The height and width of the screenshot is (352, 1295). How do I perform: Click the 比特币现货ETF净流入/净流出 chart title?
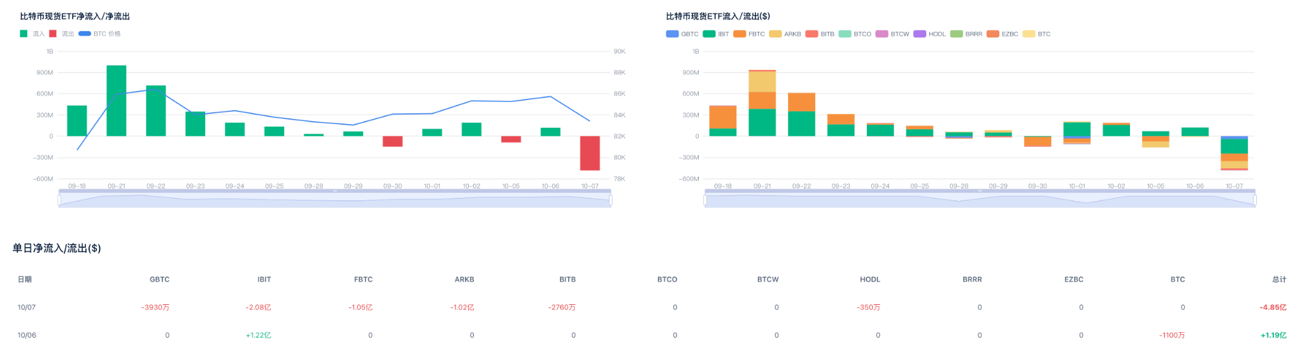pyautogui.click(x=75, y=16)
